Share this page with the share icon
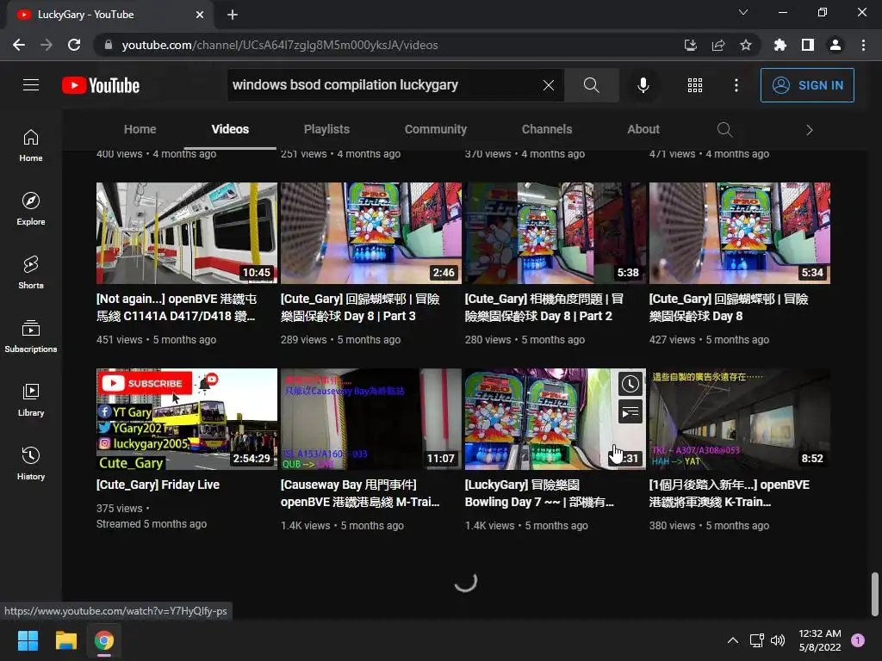The image size is (882, 661). (718, 45)
